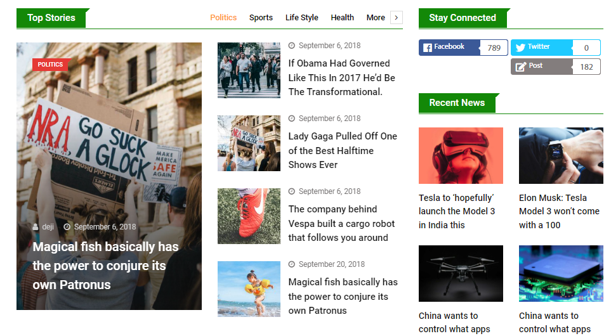Viewport: 611px width, 336px height.
Task: Click the Recent News heading
Action: [457, 103]
